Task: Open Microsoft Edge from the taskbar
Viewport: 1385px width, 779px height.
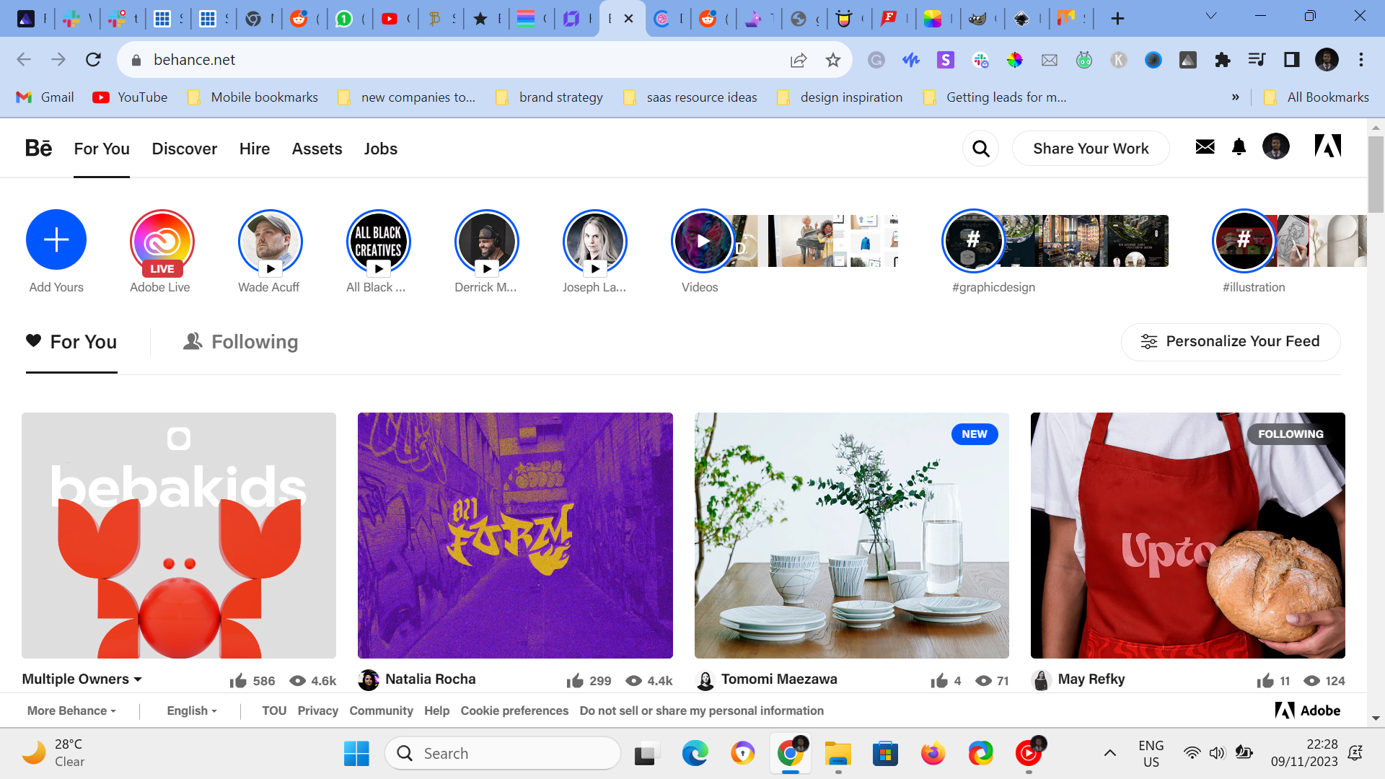Action: coord(695,754)
